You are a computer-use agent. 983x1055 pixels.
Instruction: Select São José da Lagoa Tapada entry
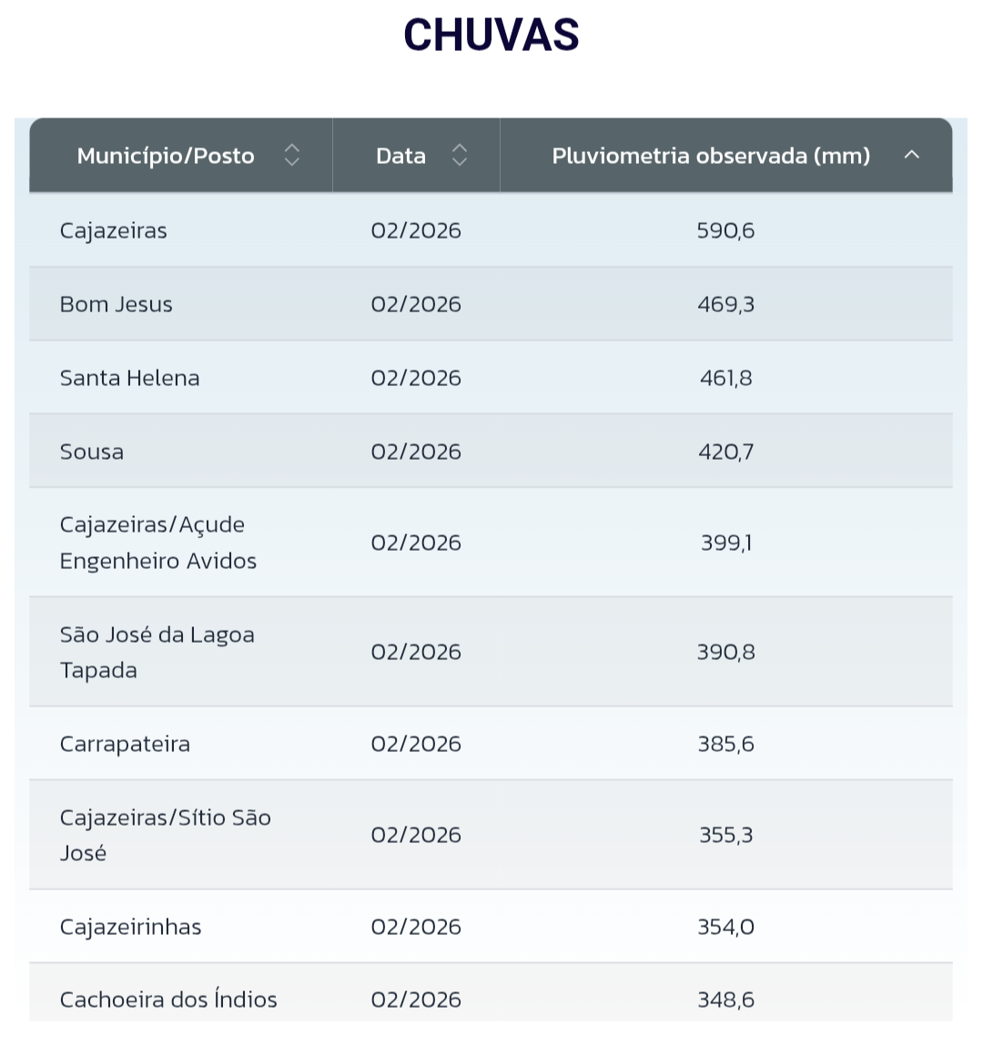point(157,652)
